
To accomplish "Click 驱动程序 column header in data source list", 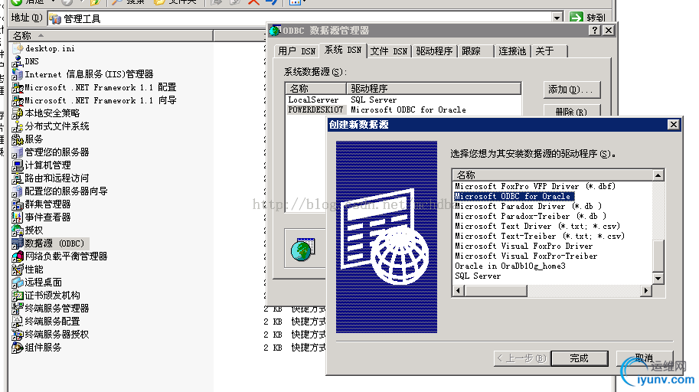I will 434,88.
